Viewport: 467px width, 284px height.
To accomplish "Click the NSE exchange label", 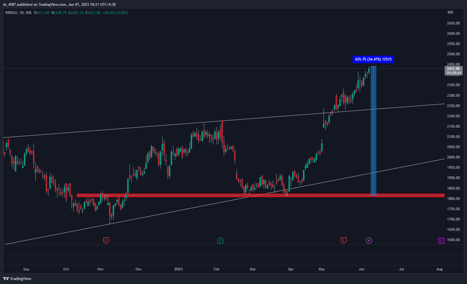I will 29,13.
